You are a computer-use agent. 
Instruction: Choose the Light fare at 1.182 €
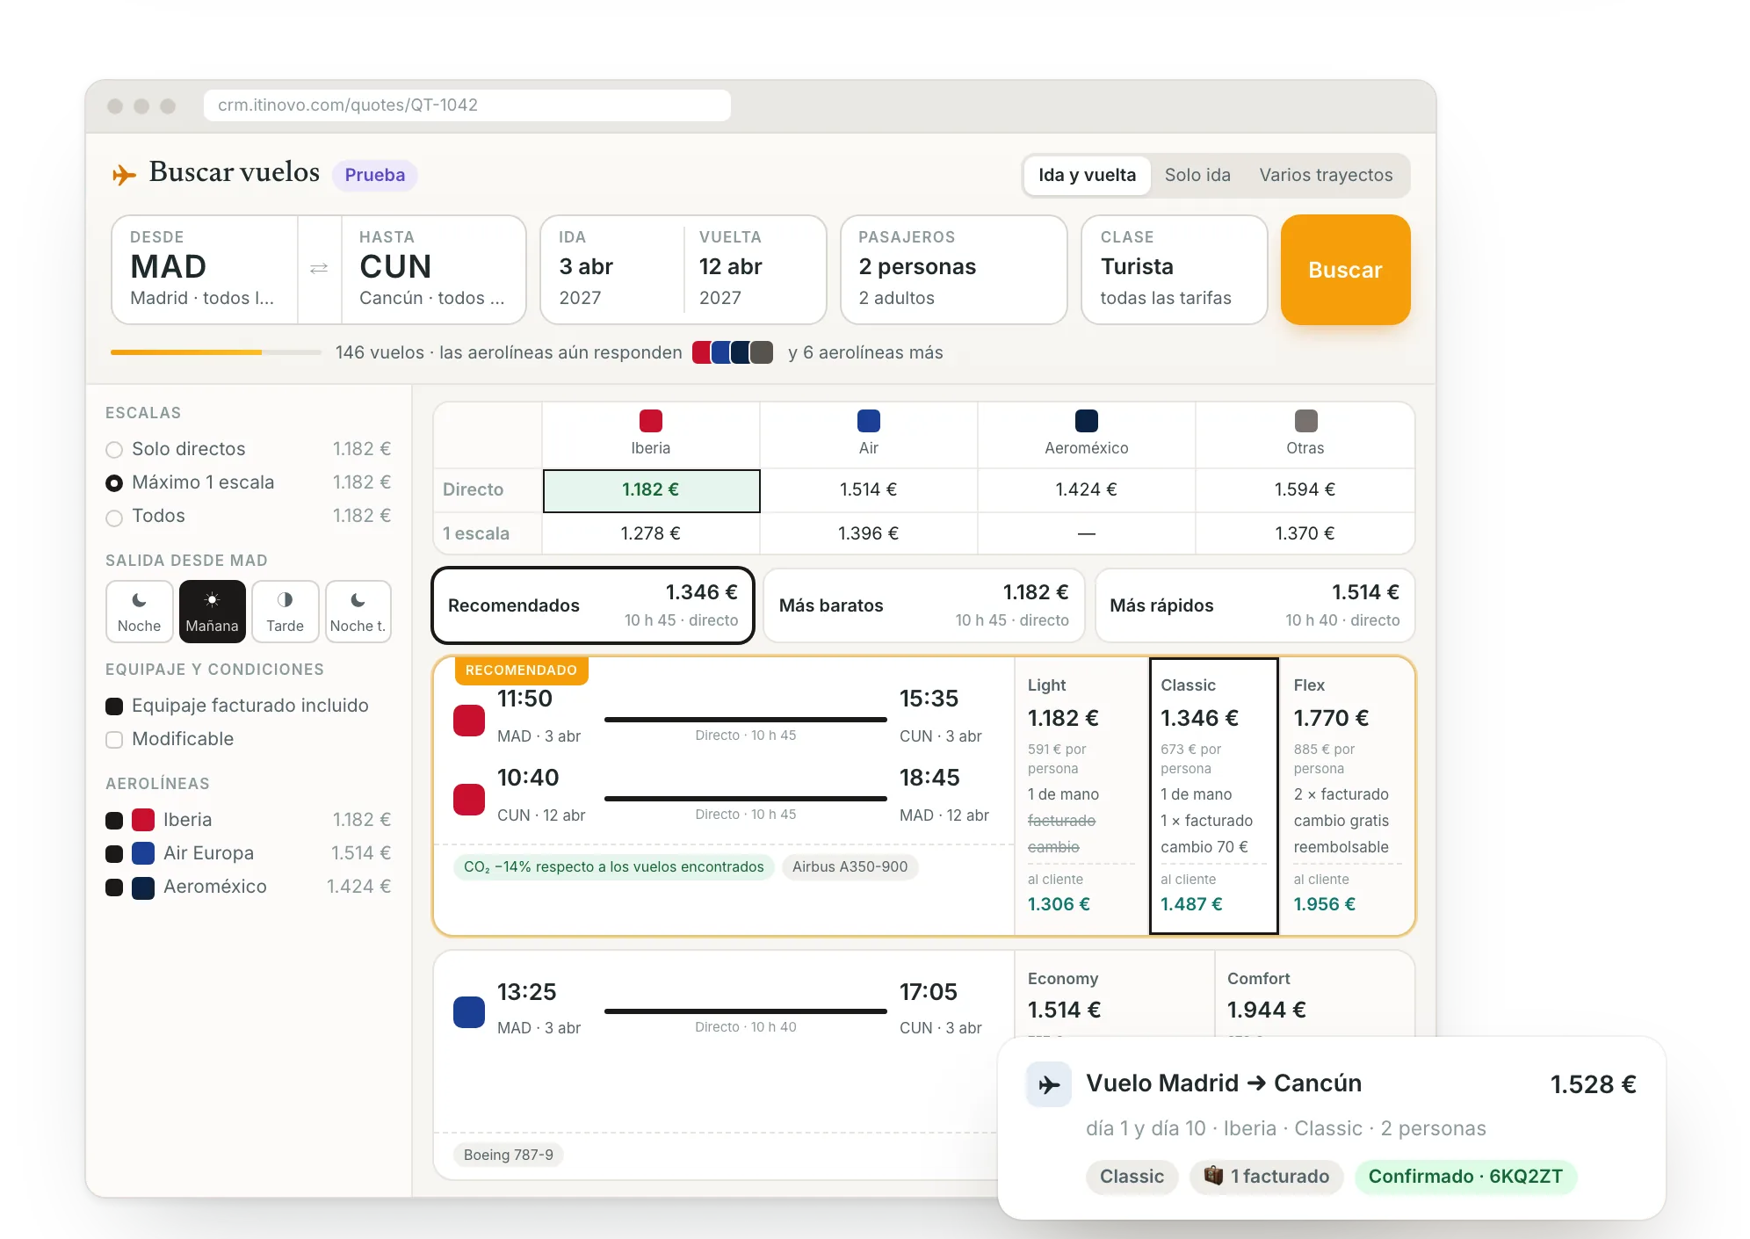tap(1081, 796)
